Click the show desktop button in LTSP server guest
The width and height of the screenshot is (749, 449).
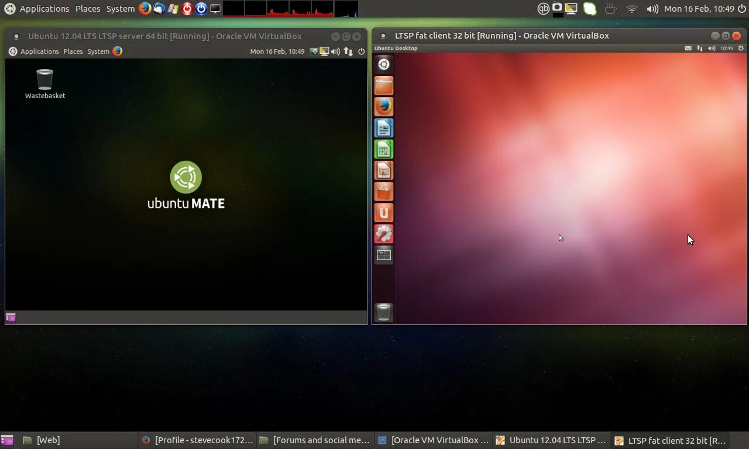[x=11, y=317]
